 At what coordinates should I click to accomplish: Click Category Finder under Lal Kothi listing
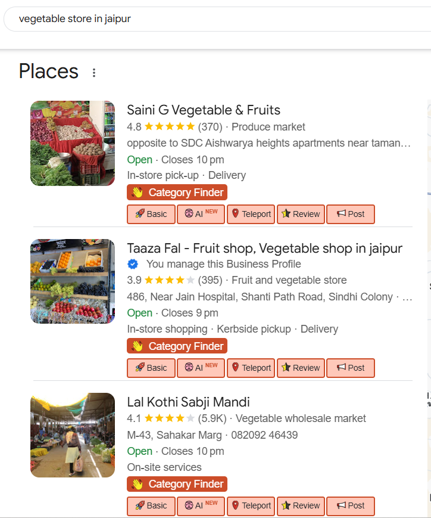tap(177, 484)
